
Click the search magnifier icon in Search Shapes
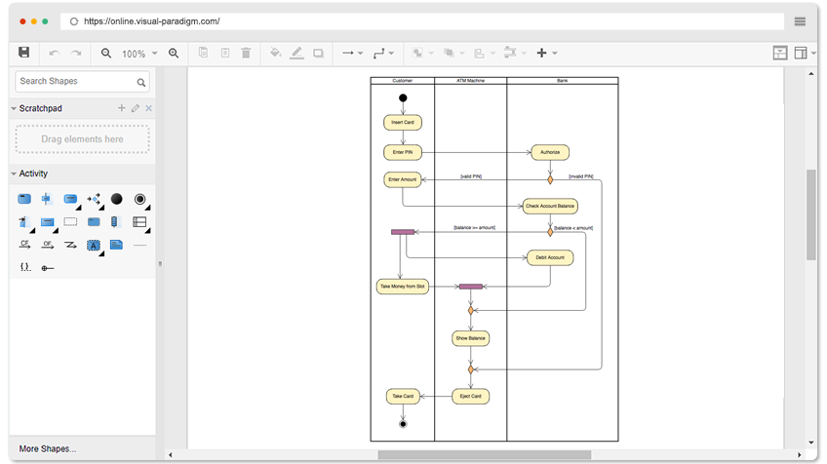pyautogui.click(x=140, y=82)
